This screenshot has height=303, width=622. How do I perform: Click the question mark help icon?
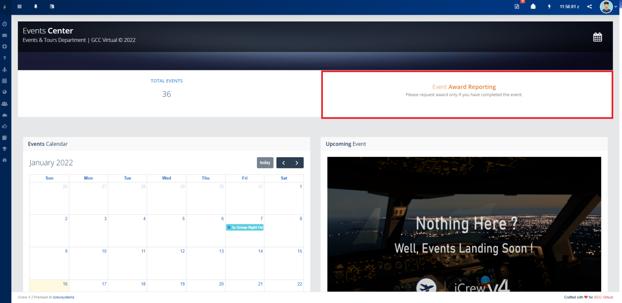click(4, 58)
